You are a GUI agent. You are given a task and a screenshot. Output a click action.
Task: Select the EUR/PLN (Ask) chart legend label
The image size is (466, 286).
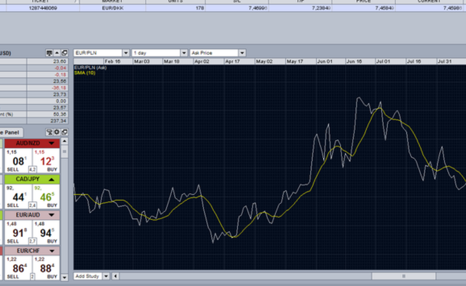click(x=91, y=68)
